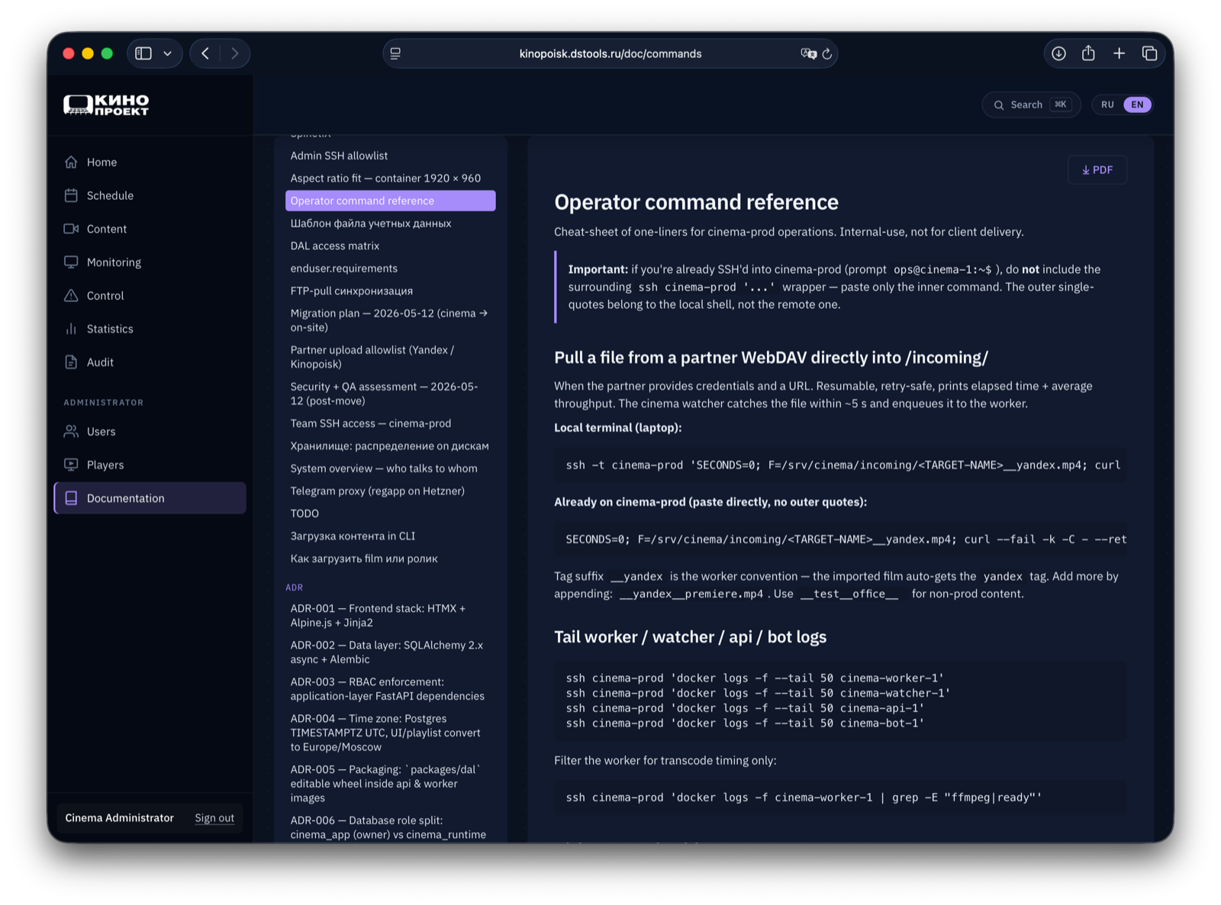This screenshot has height=905, width=1221.
Task: Open FTP-pull синхронизация doc
Action: click(x=390, y=291)
